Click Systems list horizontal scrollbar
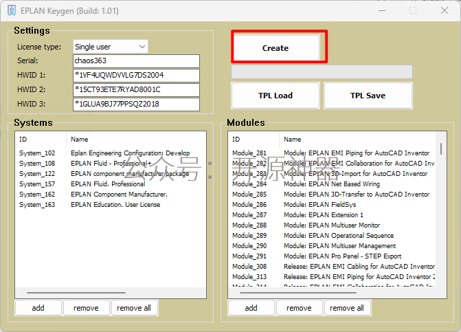The image size is (461, 332). 76,293
